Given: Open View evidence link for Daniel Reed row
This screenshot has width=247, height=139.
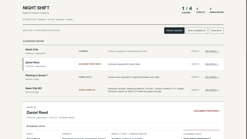Looking at the screenshot, I should tap(212, 64).
